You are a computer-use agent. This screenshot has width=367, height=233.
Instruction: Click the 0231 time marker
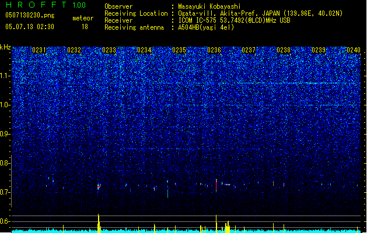point(39,50)
